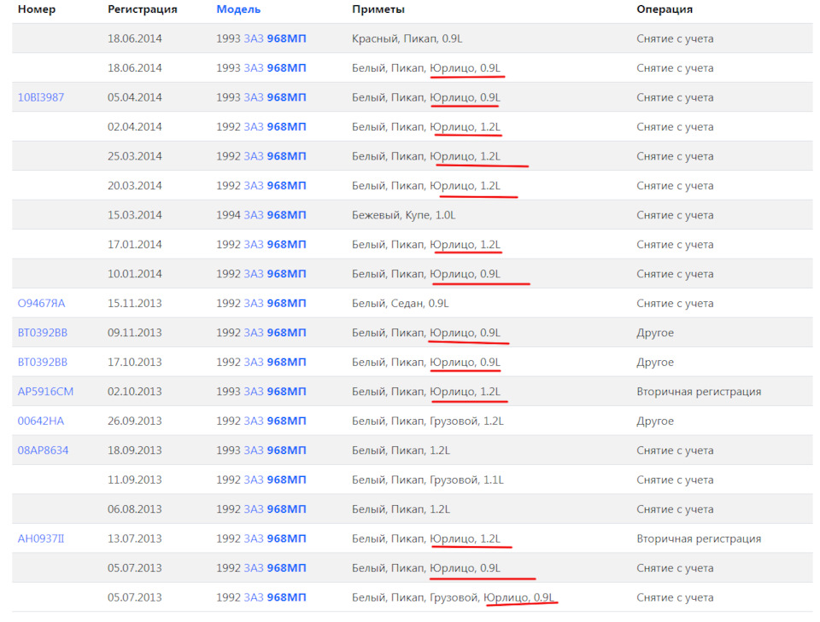Click 'Снятие с учета' in 08AP8634 row

point(675,451)
